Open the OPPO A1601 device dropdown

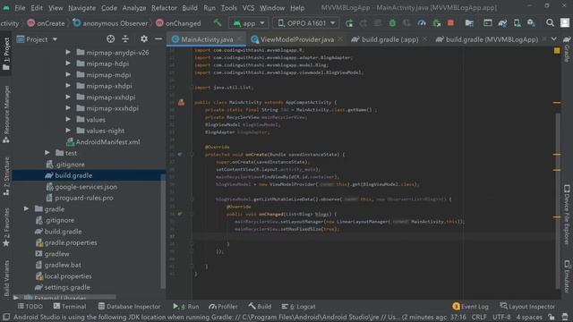[306, 23]
